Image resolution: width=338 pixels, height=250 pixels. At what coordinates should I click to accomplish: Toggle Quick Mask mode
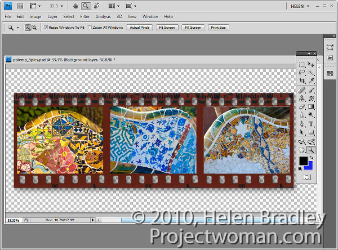click(x=306, y=177)
